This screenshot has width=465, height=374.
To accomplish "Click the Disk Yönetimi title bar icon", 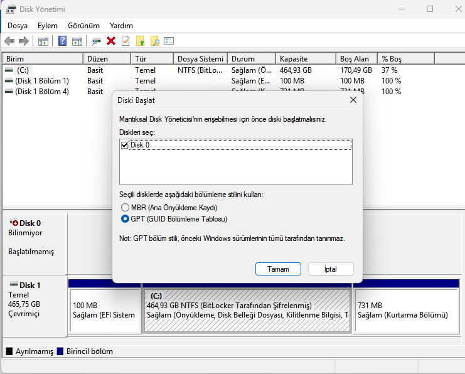I will coord(11,9).
